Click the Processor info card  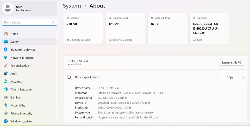[209, 29]
